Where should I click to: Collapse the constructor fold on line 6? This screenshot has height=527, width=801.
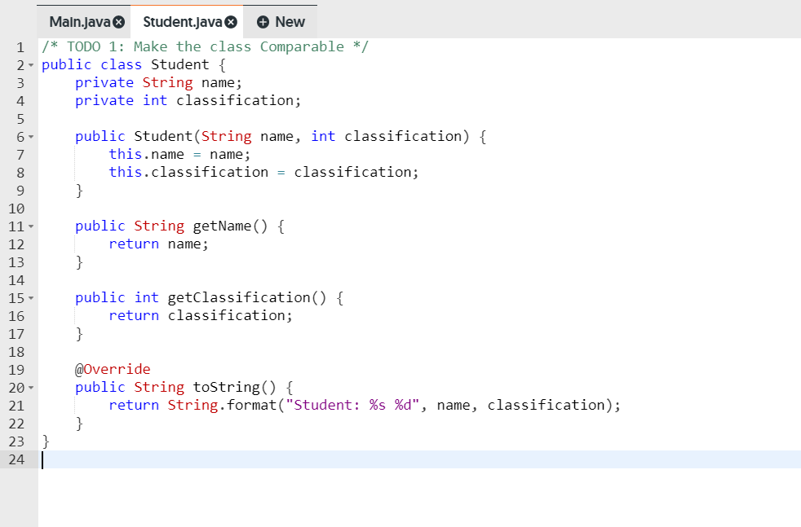tap(33, 137)
